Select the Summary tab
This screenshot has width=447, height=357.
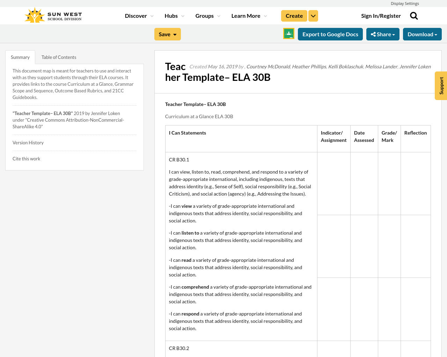[x=20, y=57]
